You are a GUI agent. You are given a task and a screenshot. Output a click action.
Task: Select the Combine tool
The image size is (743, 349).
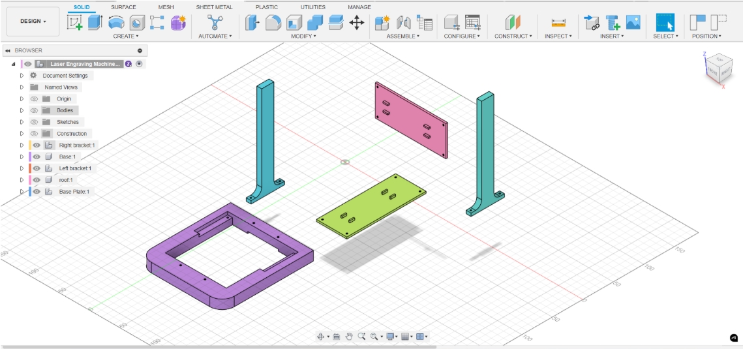coord(315,22)
